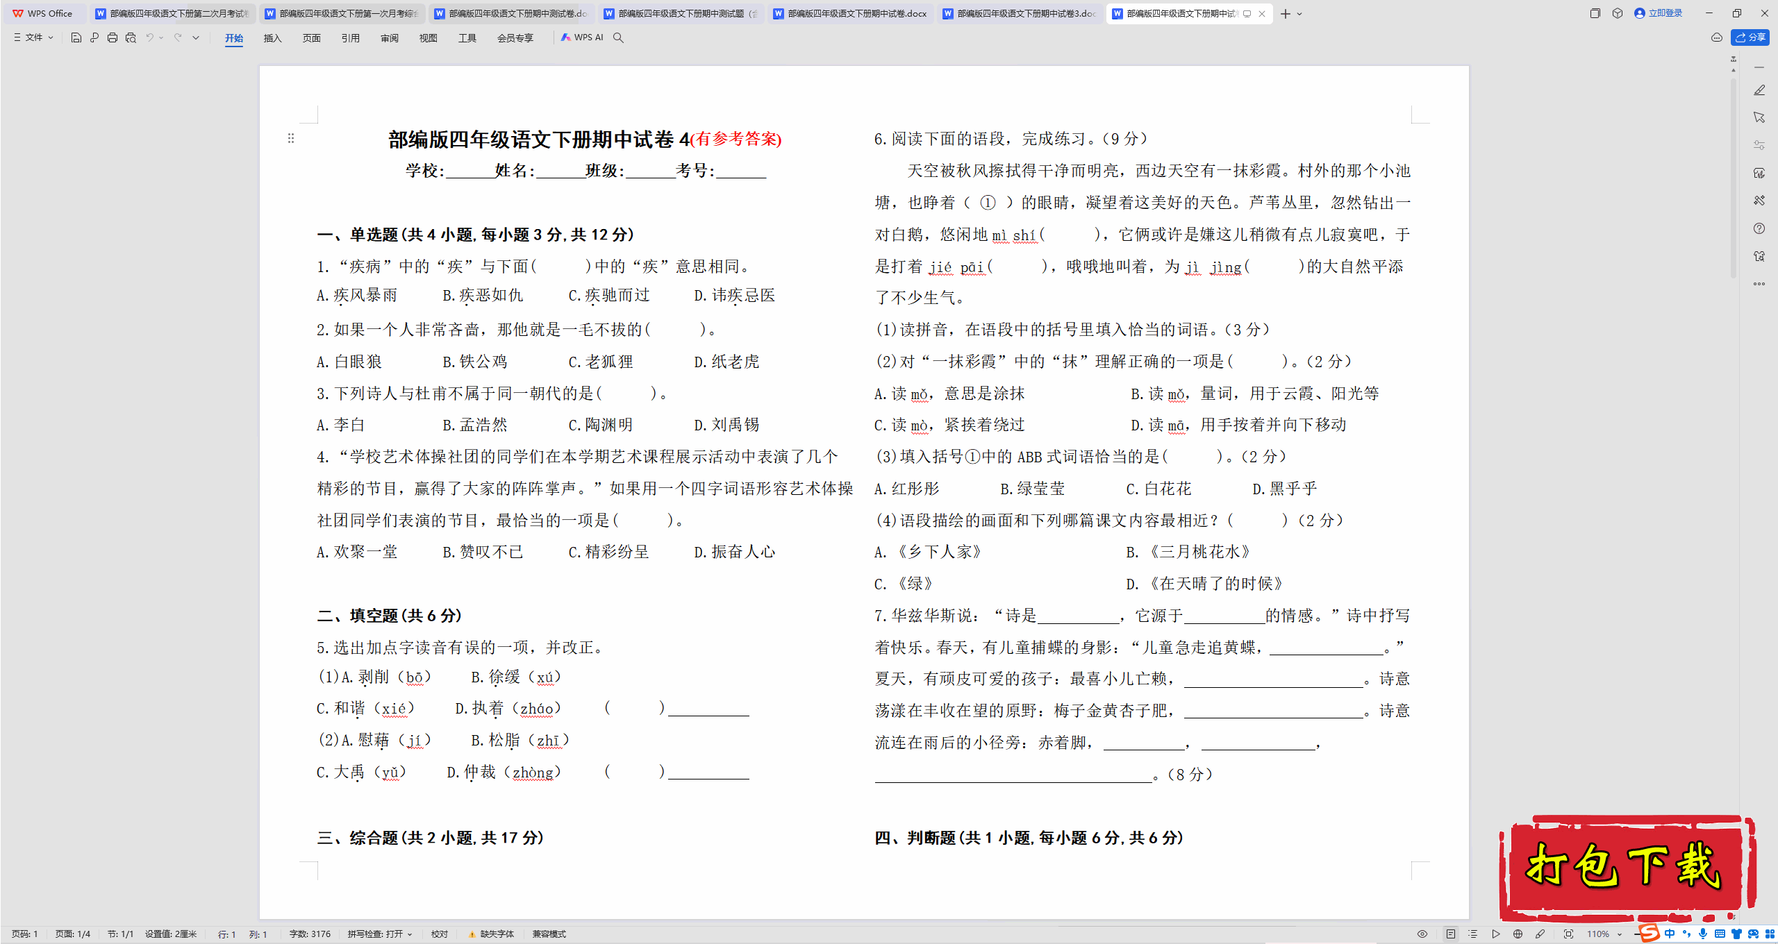This screenshot has height=944, width=1778.
Task: Toggle 拼写检查 spell check in status bar
Action: tap(380, 934)
